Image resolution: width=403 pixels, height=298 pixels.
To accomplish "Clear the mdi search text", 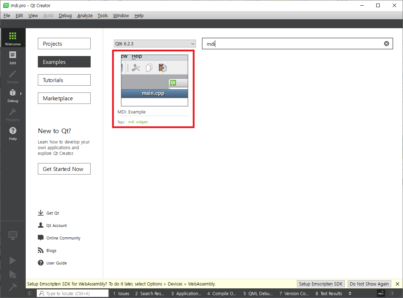I will pyautogui.click(x=386, y=44).
